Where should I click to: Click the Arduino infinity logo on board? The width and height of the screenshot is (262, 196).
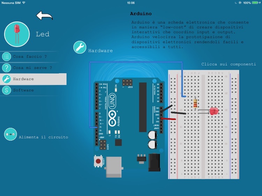pos(112,118)
